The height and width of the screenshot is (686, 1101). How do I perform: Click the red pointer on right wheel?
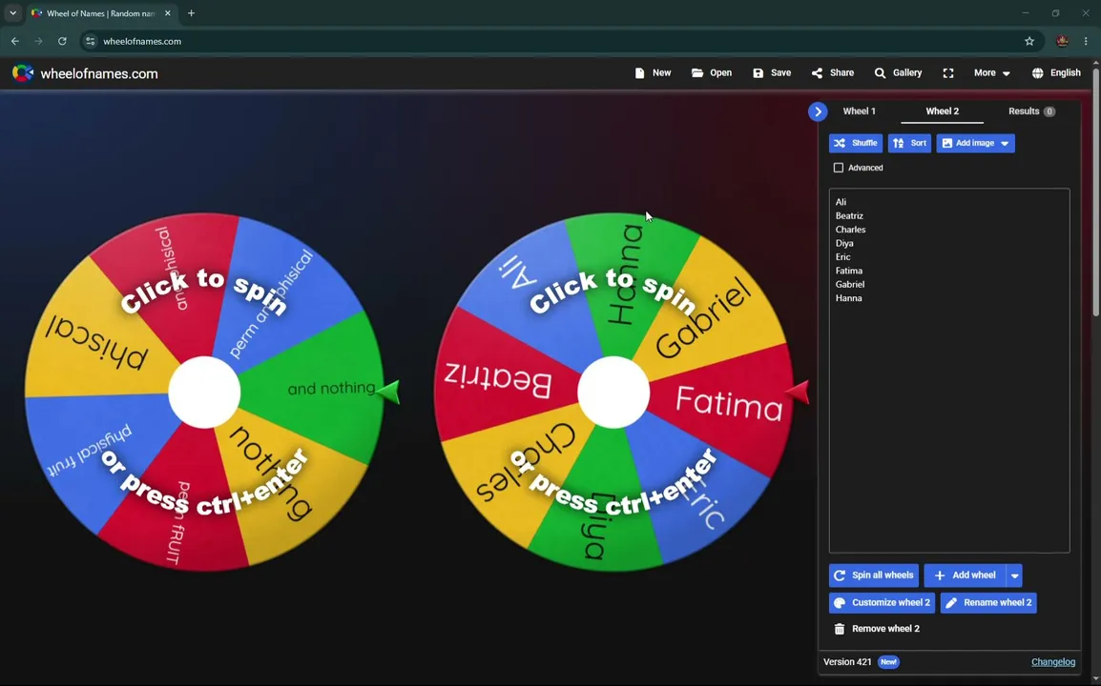[x=797, y=393]
